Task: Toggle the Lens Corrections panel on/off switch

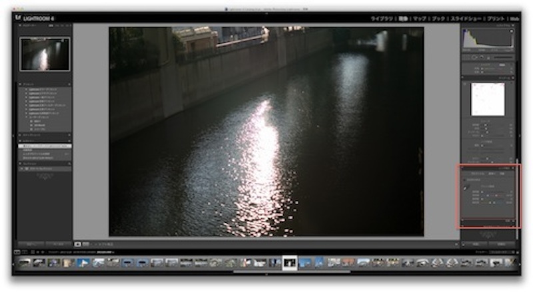Action: pos(462,168)
